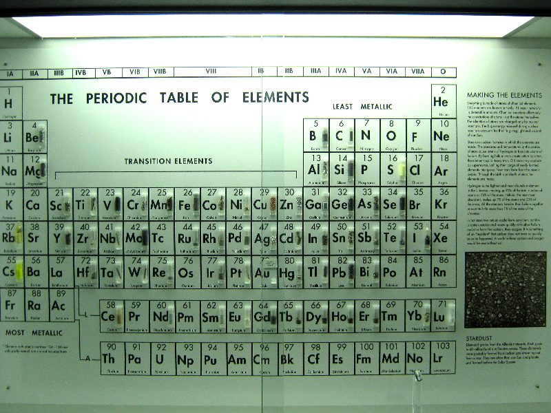Click the IA group column header
Viewport: 551px width, 413px height.
point(10,72)
